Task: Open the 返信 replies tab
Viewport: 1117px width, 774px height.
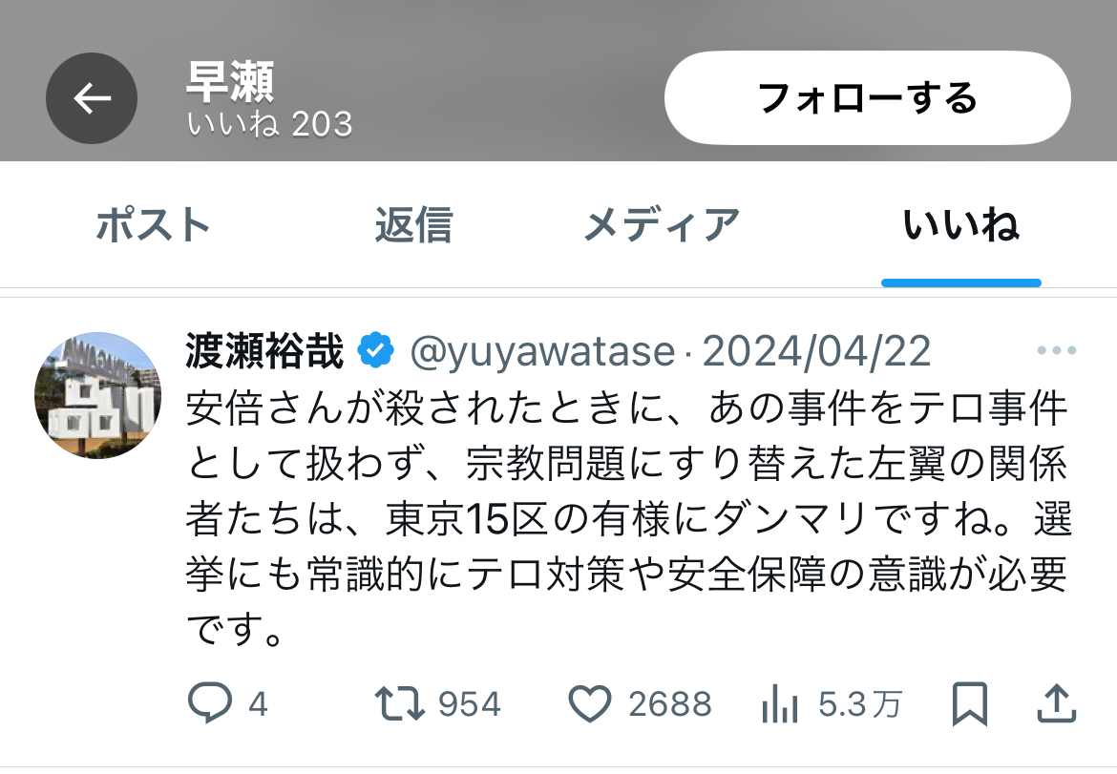Action: tap(414, 225)
